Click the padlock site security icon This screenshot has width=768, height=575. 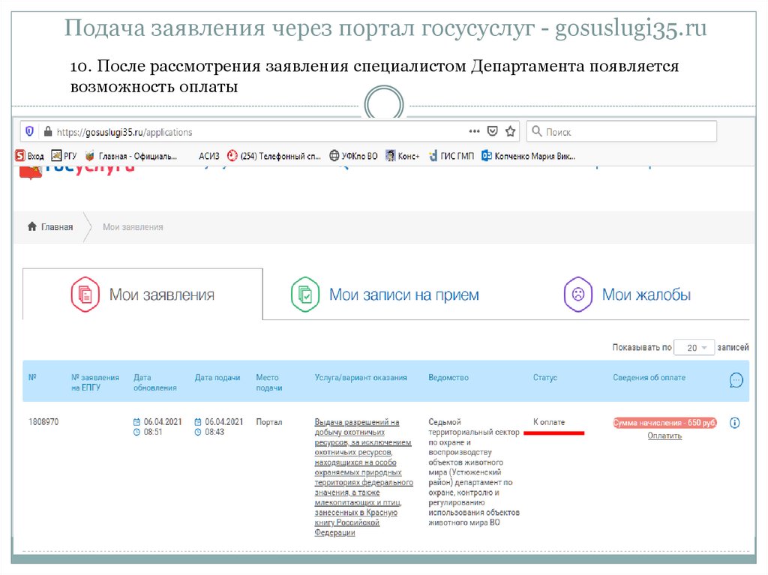(x=48, y=131)
